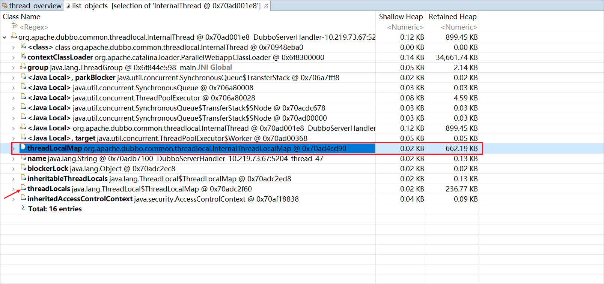Click the blockerLock row object icon
604x284 pixels.
pos(23,167)
